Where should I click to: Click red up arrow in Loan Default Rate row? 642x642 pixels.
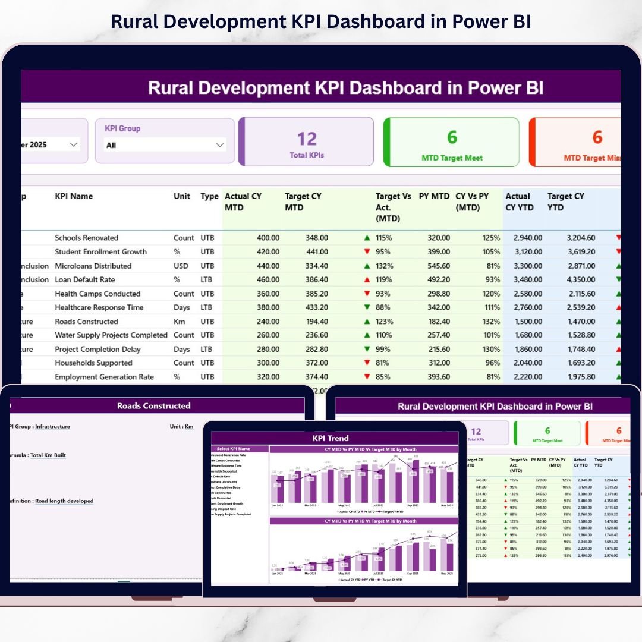click(x=367, y=280)
